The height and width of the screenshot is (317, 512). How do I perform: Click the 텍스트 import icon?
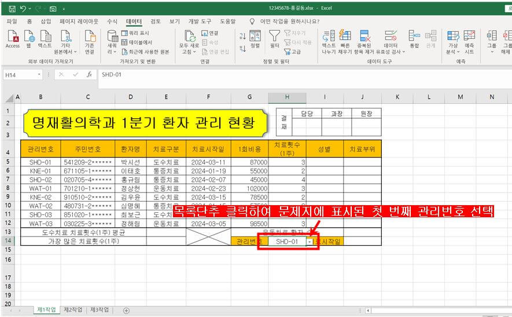(45, 39)
